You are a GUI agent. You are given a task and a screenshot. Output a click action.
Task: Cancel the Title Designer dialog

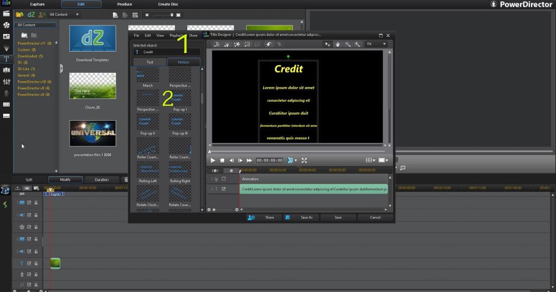pyautogui.click(x=375, y=218)
